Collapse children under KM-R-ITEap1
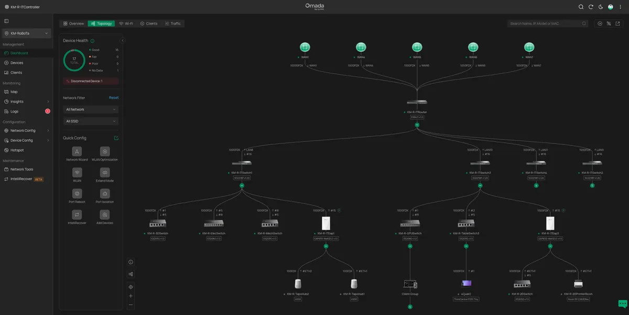 (326, 246)
